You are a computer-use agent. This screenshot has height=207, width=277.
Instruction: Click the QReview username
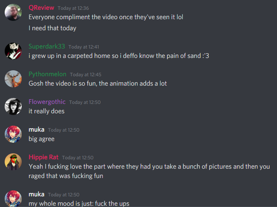tap(41, 8)
